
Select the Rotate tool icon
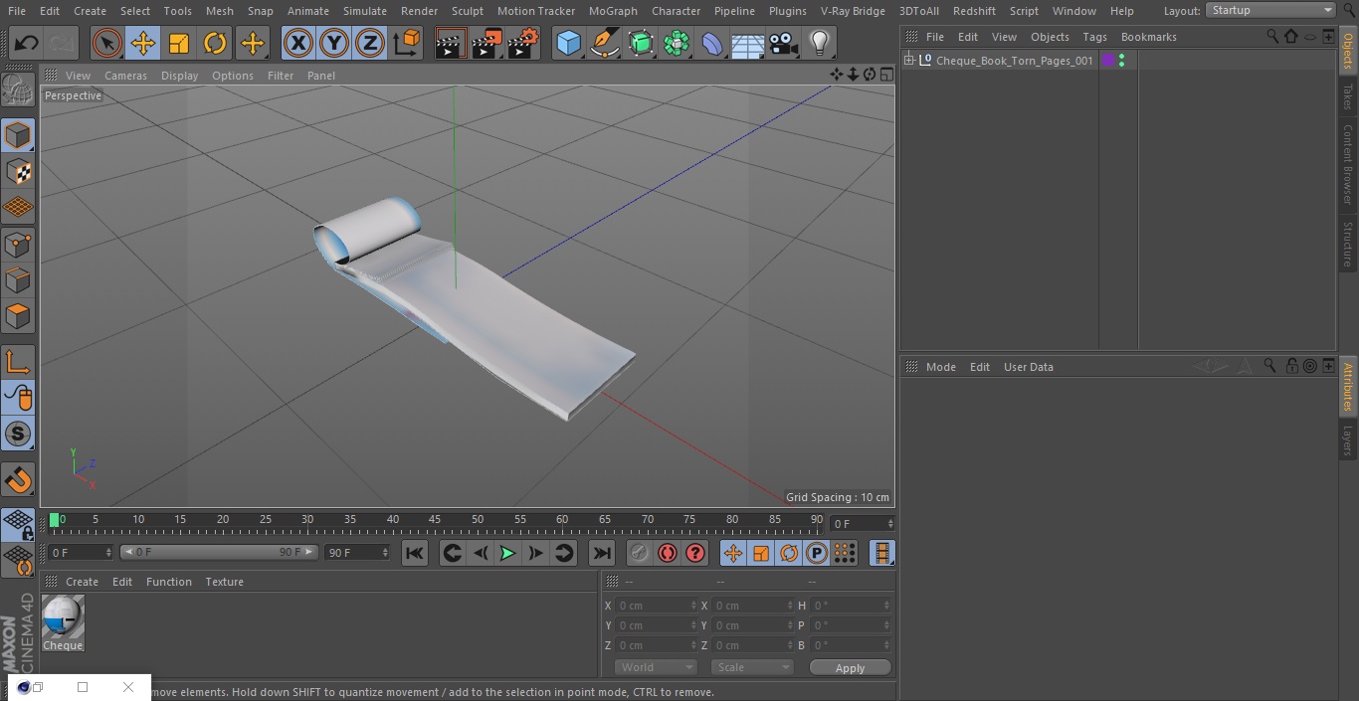(215, 43)
